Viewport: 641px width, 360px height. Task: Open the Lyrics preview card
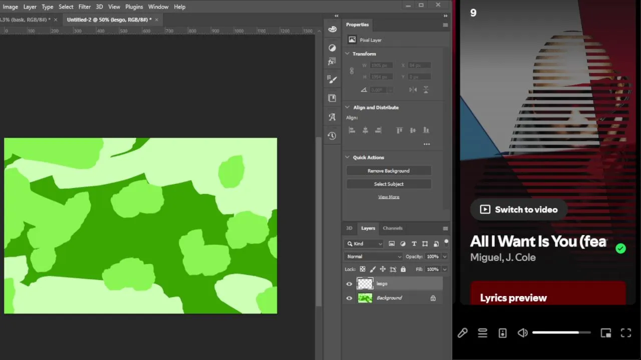[x=548, y=293]
